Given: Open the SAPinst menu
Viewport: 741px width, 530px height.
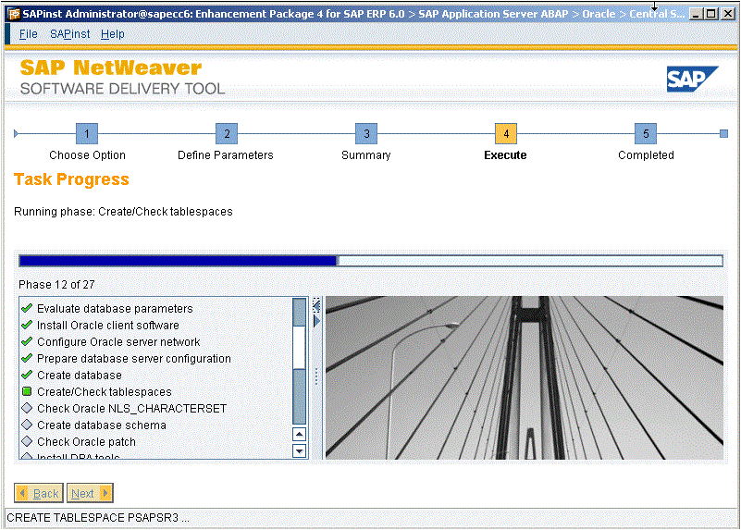Looking at the screenshot, I should tap(70, 34).
